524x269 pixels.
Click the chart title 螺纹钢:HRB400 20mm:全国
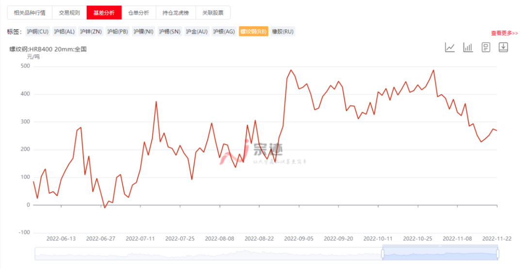[x=48, y=49]
